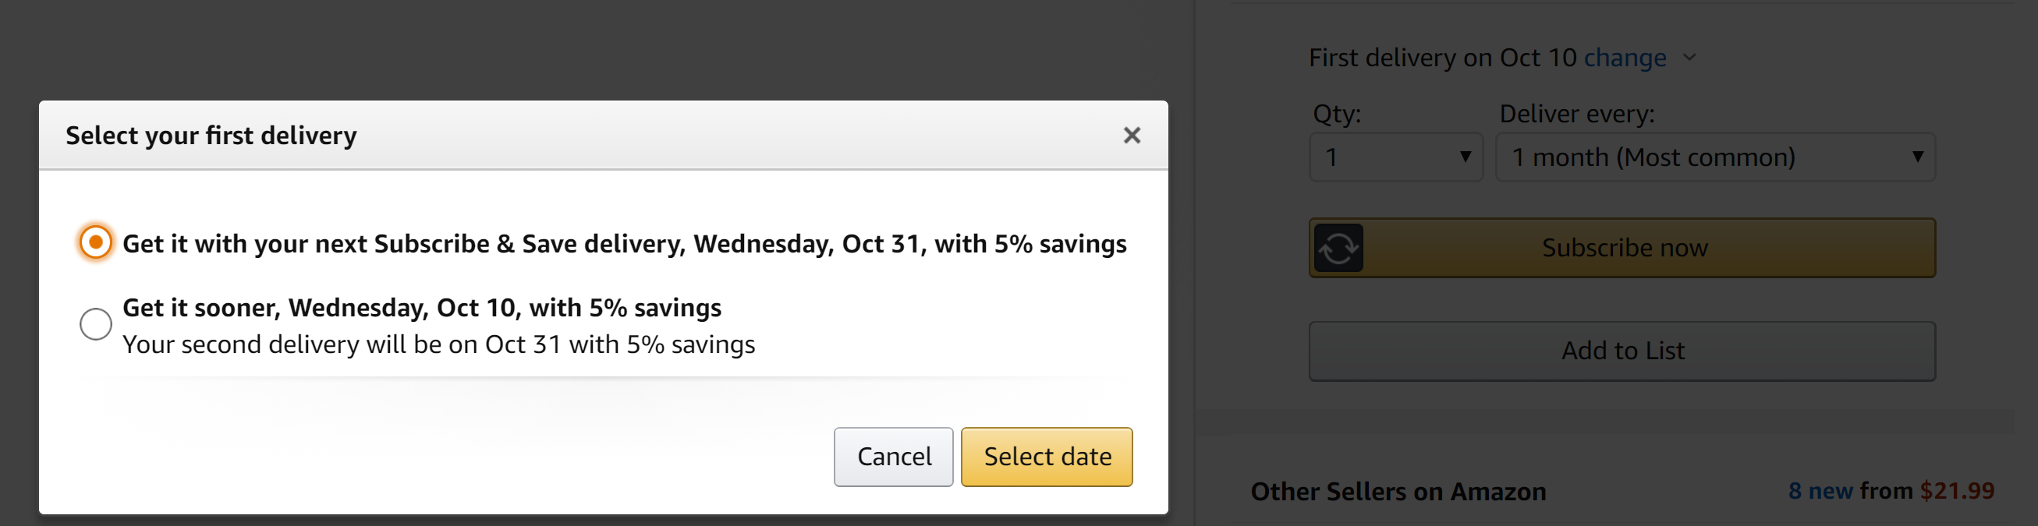The image size is (2038, 526).
Task: Open the Qty dropdown
Action: point(1395,157)
